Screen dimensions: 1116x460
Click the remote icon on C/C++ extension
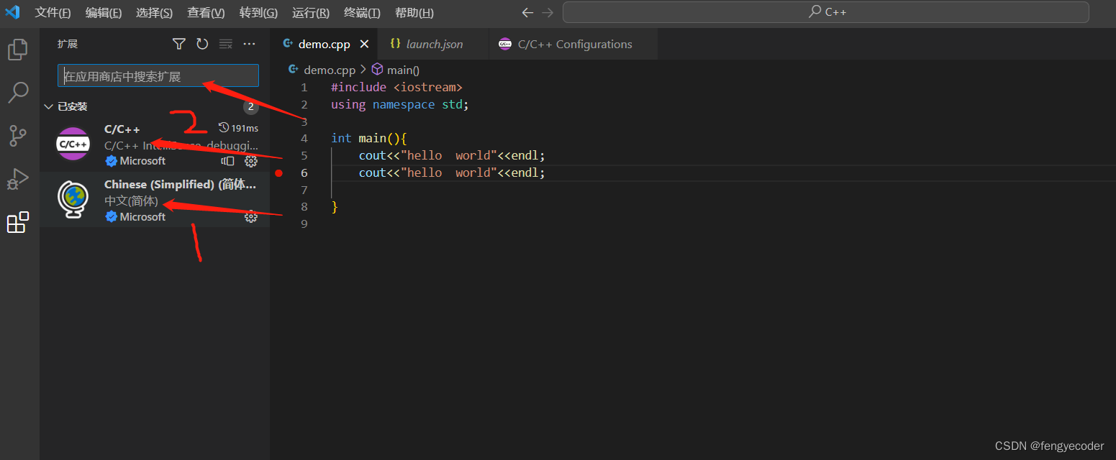(x=228, y=161)
